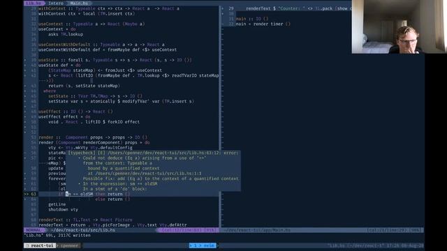Click 'renderText $ "Counter: "' line in Main.hs
This screenshot has width=447, height=251.
[x=298, y=8]
